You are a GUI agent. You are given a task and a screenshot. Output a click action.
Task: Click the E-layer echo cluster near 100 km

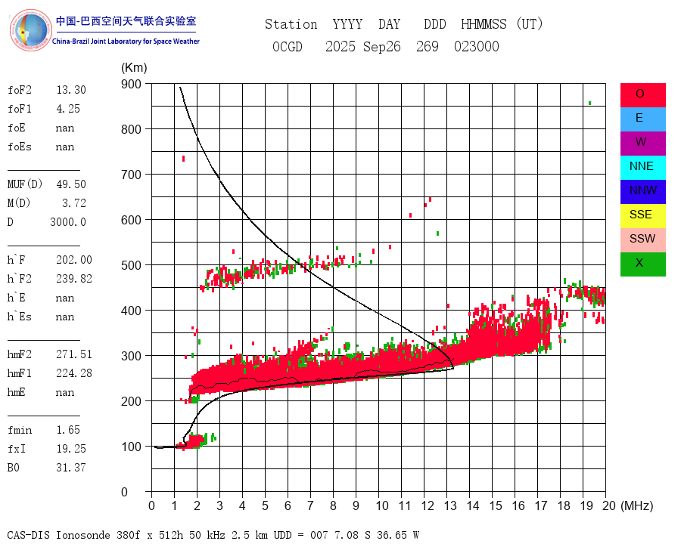pyautogui.click(x=195, y=440)
